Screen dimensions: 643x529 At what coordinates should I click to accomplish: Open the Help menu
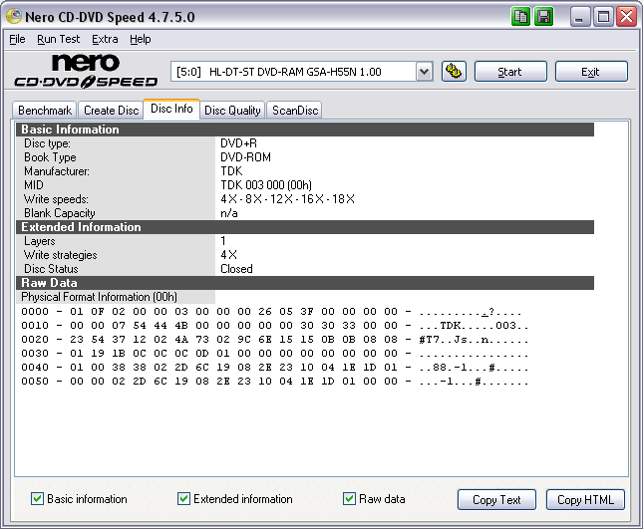coord(141,39)
